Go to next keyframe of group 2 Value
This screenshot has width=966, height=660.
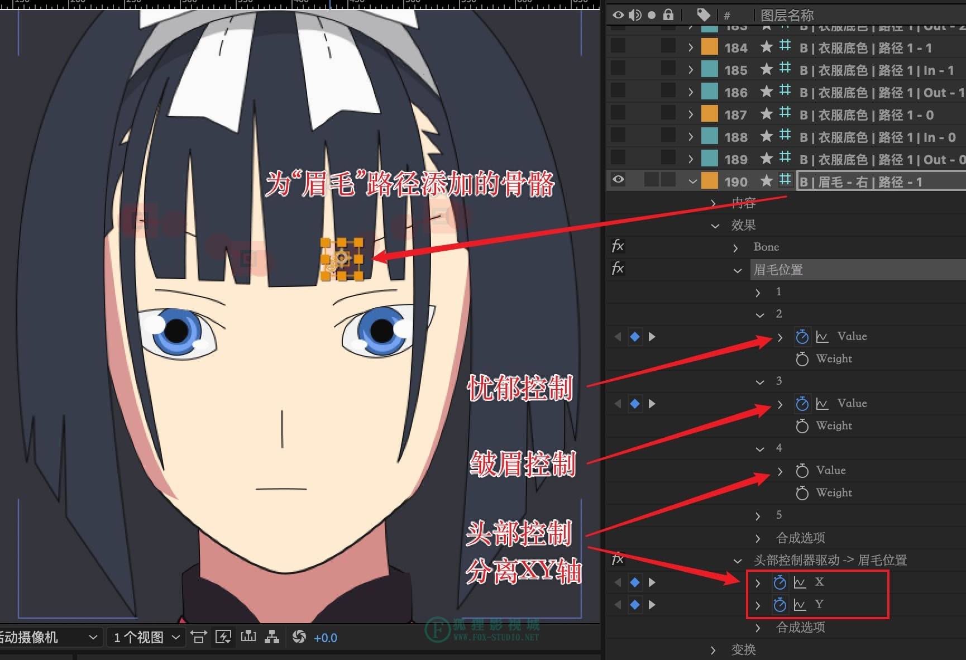pos(652,337)
